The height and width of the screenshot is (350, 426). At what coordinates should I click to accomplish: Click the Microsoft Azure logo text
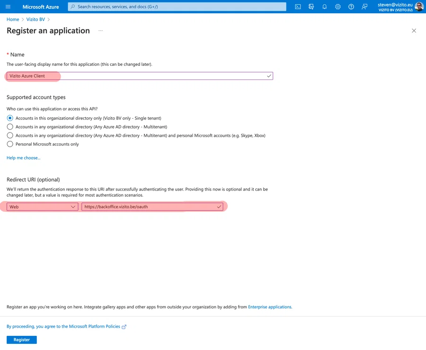(x=41, y=7)
